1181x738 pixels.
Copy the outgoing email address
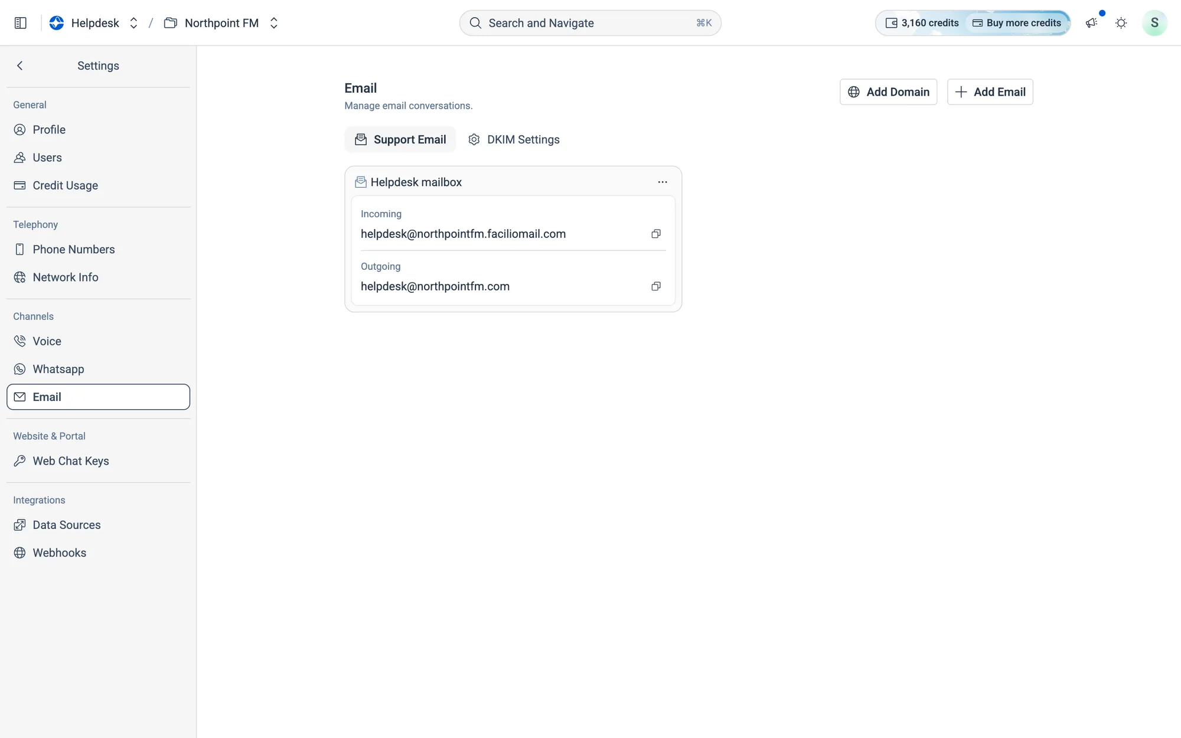point(656,286)
